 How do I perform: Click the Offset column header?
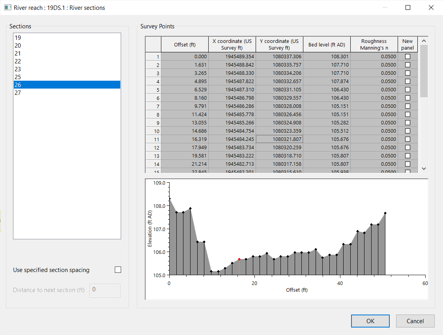(x=185, y=44)
